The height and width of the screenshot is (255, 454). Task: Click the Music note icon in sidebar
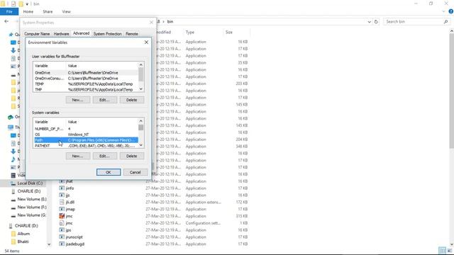tap(13, 159)
